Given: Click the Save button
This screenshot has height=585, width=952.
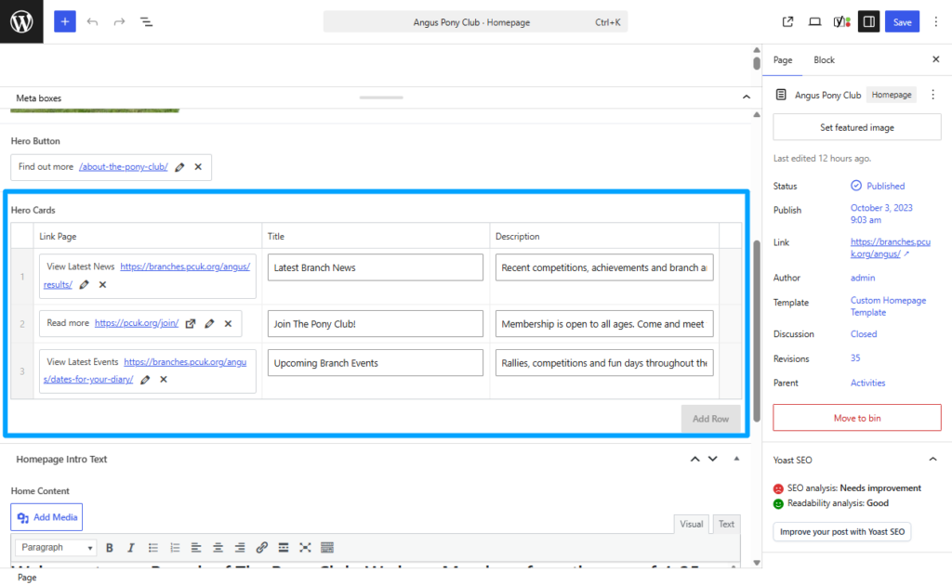Looking at the screenshot, I should 902,22.
